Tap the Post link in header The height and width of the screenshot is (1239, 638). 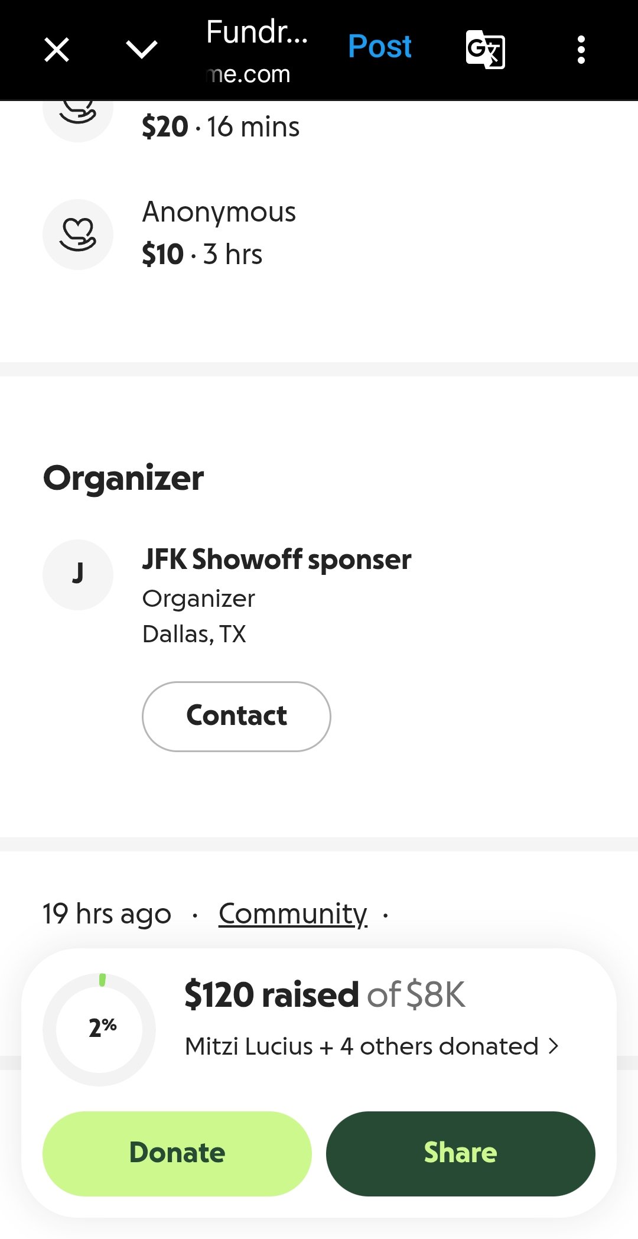coord(379,47)
